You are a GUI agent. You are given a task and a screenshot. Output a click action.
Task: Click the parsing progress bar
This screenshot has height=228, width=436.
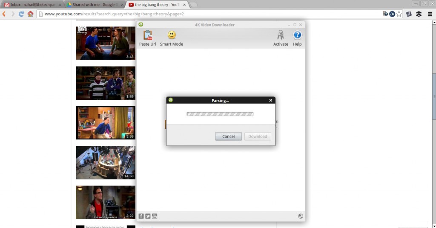220,114
